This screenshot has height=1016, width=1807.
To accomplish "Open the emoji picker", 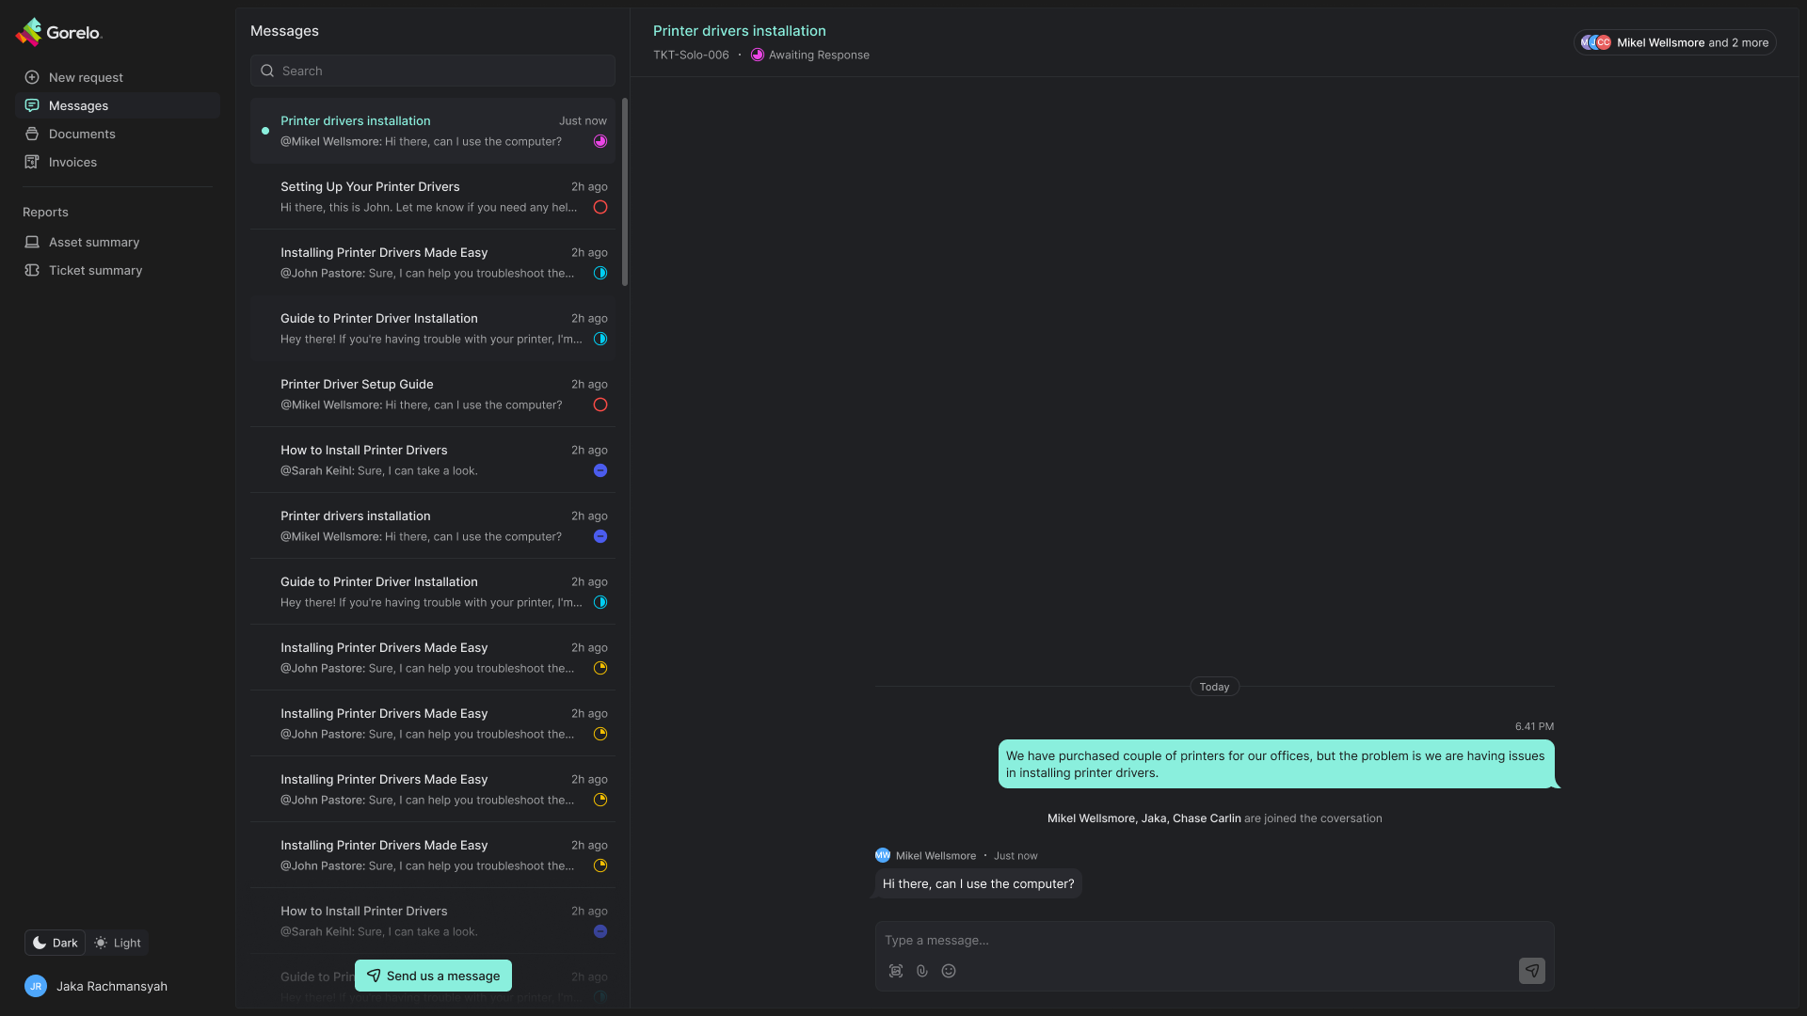I will (x=949, y=972).
